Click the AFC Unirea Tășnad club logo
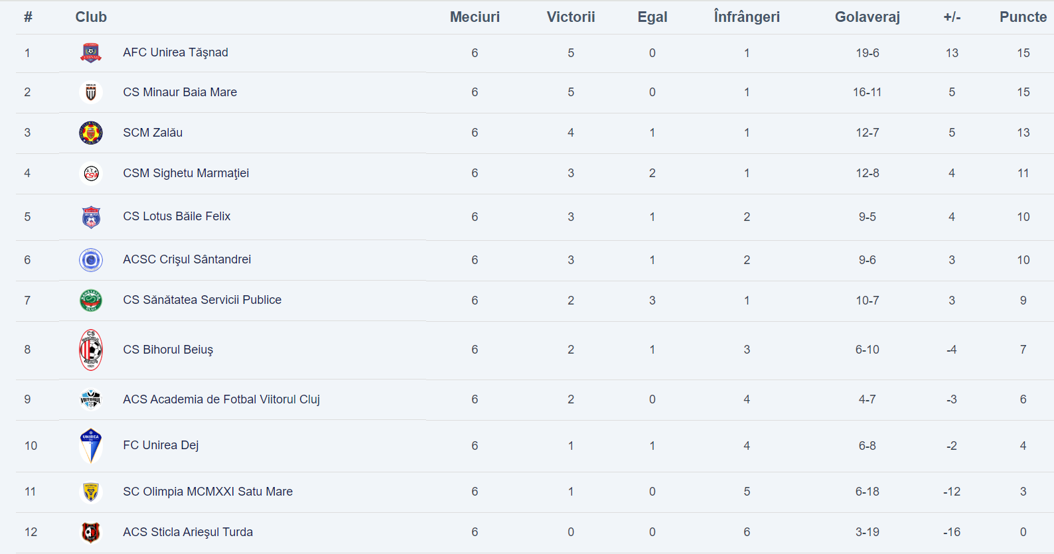This screenshot has height=554, width=1054. tap(91, 52)
